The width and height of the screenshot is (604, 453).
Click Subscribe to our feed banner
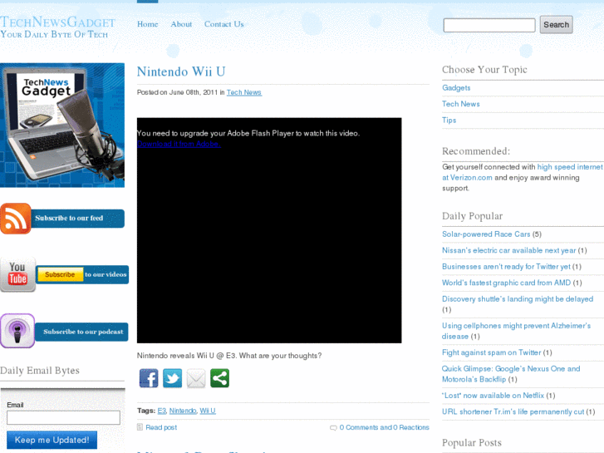tap(77, 219)
